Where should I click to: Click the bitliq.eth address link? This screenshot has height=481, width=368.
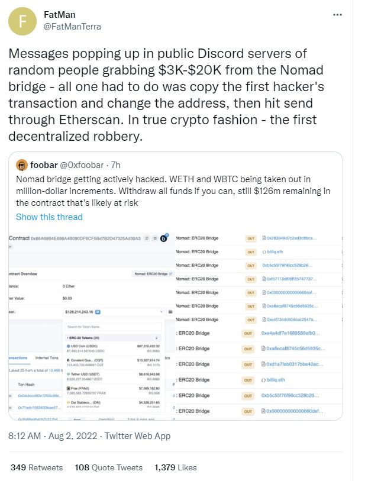275,252
